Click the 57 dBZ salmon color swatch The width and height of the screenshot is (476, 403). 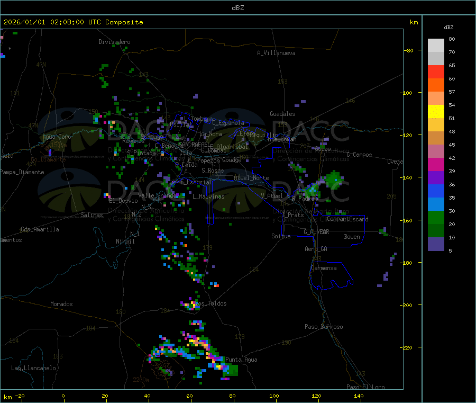[x=436, y=98]
